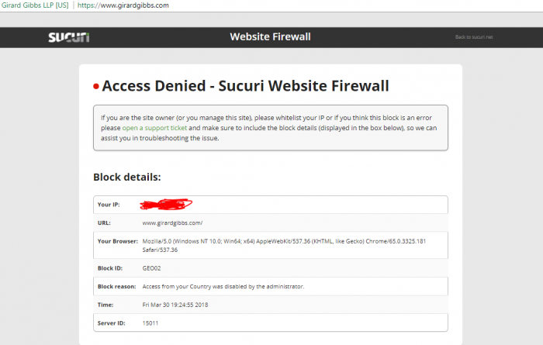Click the red scribble hiding the IP
This screenshot has height=345, width=543.
coord(166,205)
